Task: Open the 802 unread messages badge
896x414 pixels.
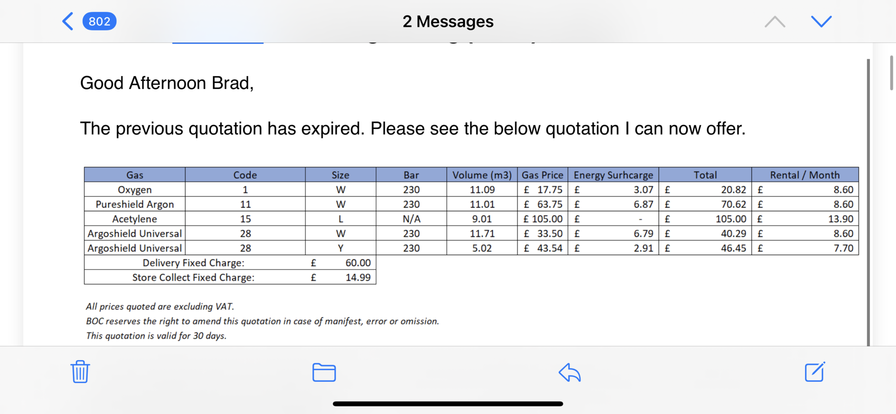Action: coord(99,21)
